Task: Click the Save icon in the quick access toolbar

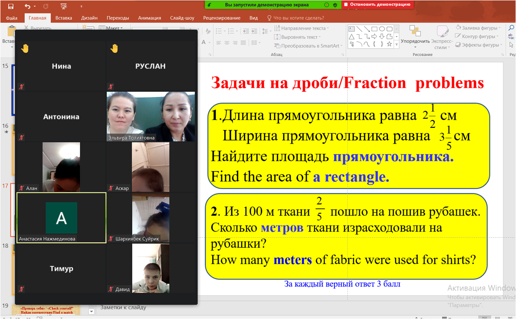Action: (11, 6)
